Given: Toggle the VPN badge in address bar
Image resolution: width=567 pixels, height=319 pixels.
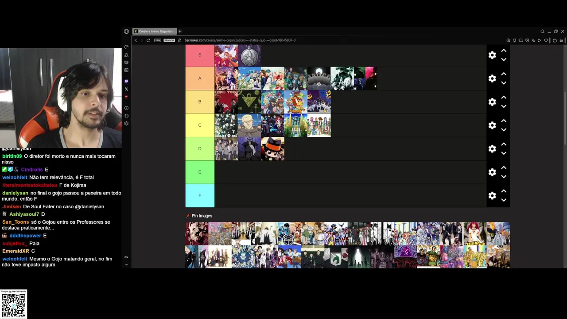Looking at the screenshot, I should coord(157,40).
